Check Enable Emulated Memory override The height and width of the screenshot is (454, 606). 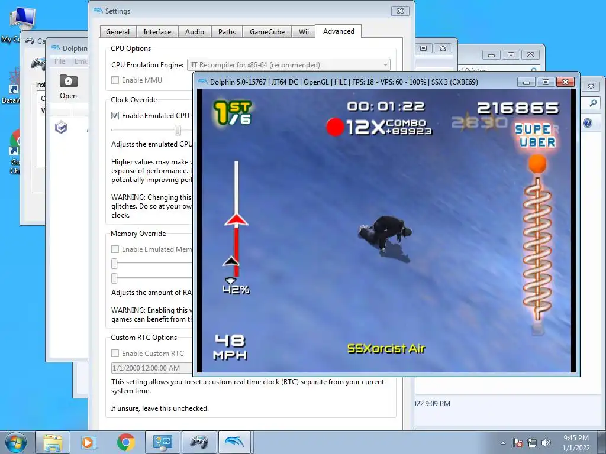(x=115, y=249)
